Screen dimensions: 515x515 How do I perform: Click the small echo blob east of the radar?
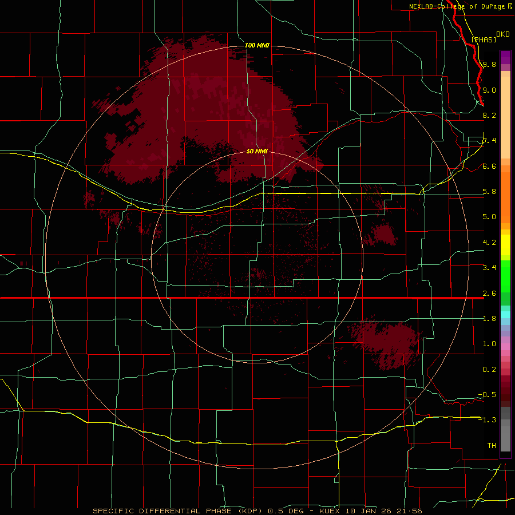tap(381, 234)
